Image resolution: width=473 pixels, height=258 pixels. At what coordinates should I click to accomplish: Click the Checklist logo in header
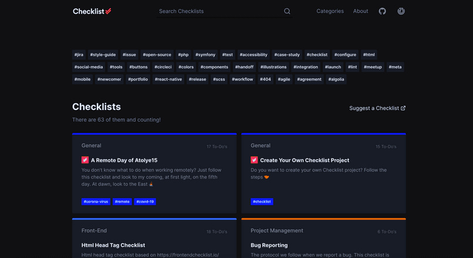(92, 11)
